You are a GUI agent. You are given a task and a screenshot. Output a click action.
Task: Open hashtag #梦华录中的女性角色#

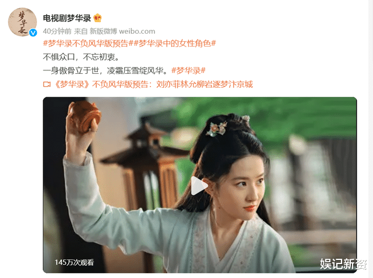173,44
